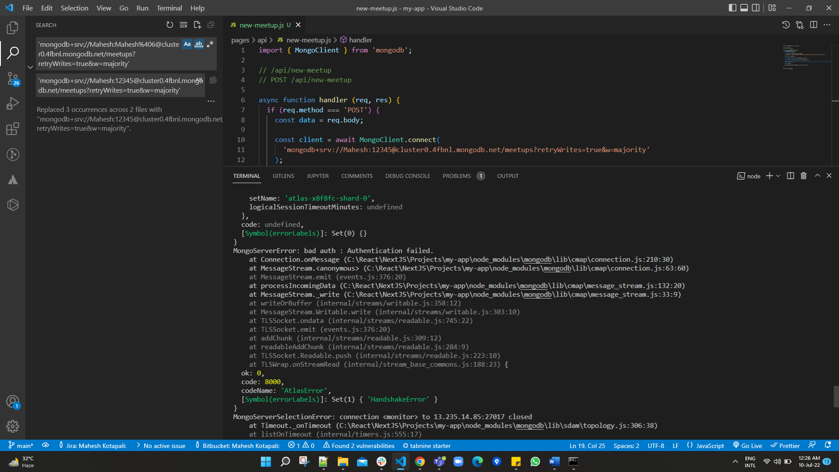Collapse the replace field chevron

[30, 67]
